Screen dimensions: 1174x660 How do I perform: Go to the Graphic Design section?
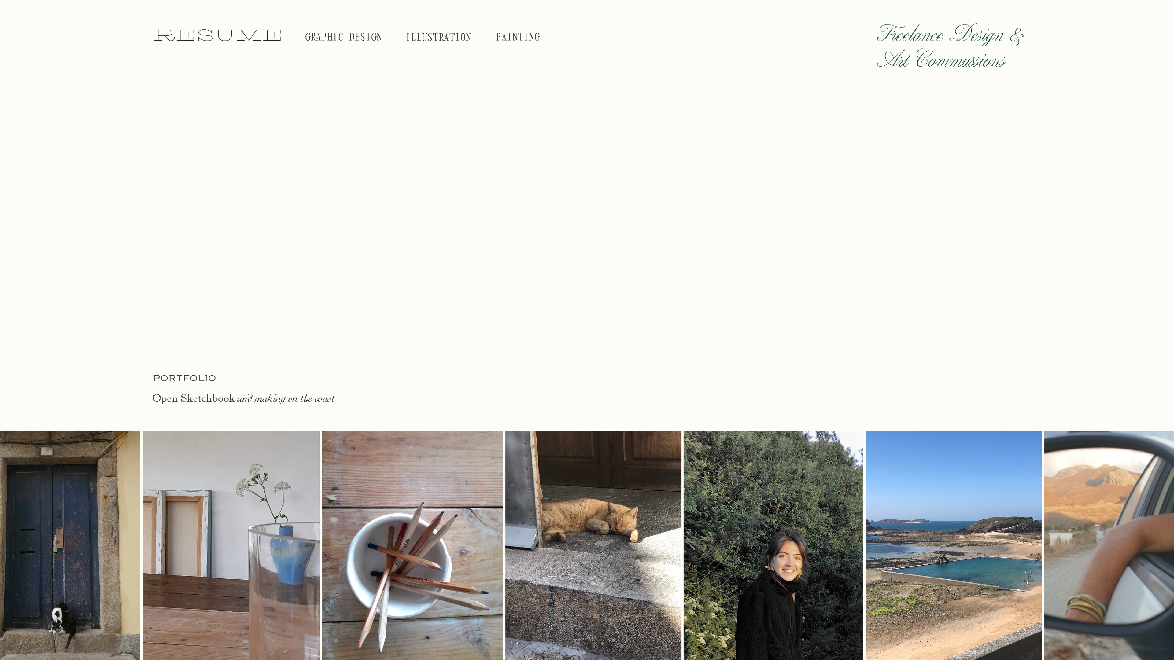(344, 37)
